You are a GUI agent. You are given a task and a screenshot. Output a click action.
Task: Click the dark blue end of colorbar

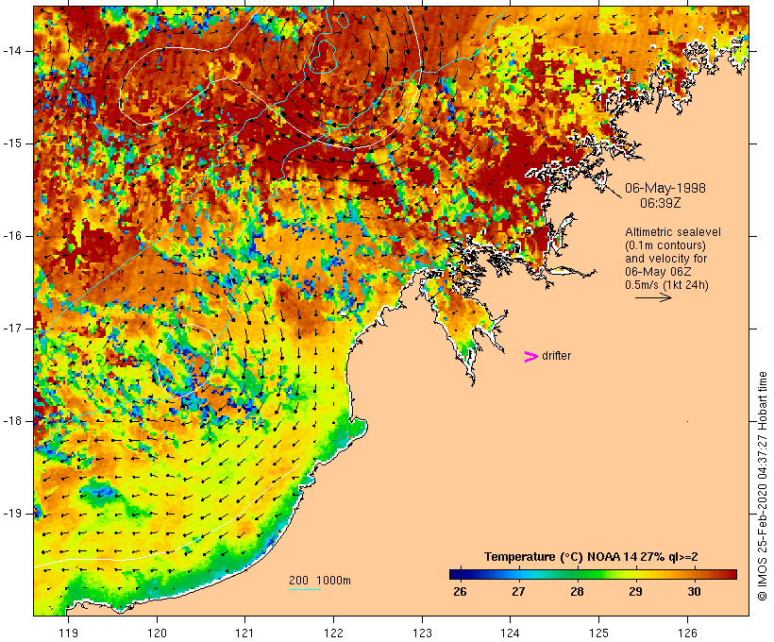[x=455, y=574]
